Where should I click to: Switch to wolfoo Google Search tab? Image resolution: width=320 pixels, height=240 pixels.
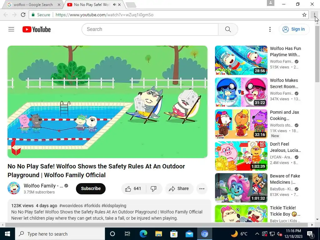[x=33, y=4]
